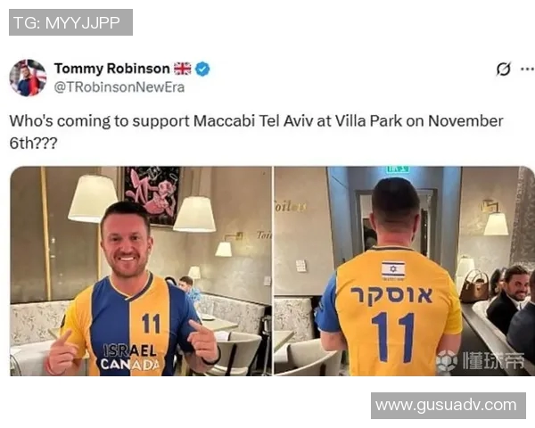Click the blue verified checkmark badge
The height and width of the screenshot is (428, 535).
202,69
